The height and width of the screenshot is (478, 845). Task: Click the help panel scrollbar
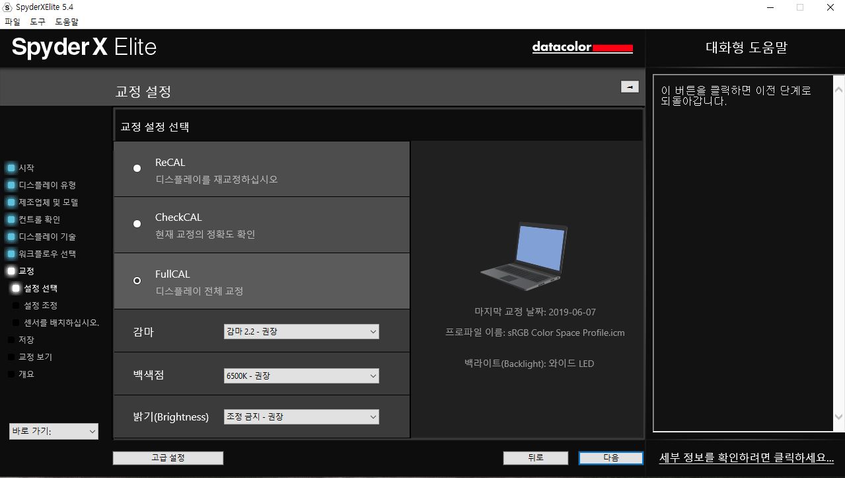(x=839, y=253)
